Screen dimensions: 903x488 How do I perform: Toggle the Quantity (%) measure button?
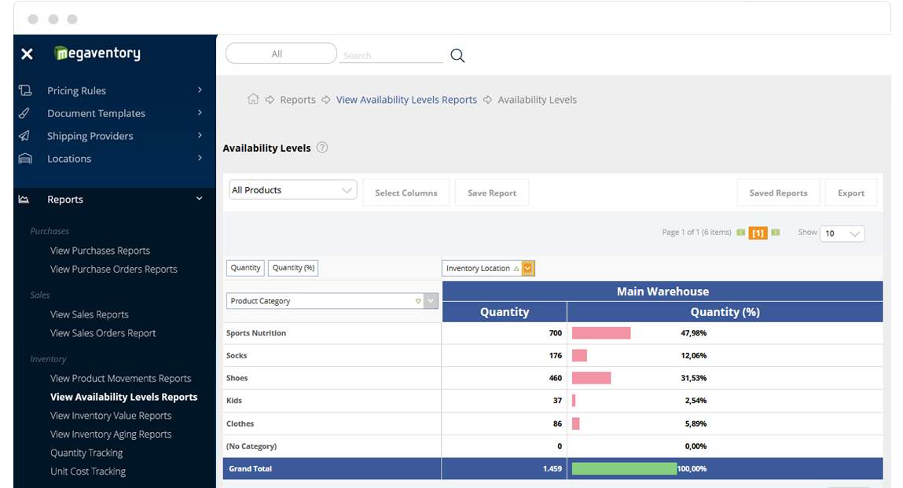293,268
